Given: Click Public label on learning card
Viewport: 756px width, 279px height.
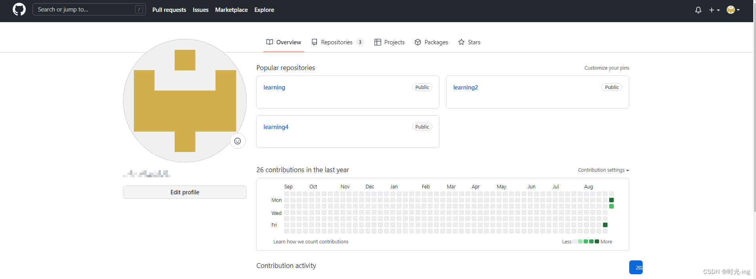Looking at the screenshot, I should [422, 87].
